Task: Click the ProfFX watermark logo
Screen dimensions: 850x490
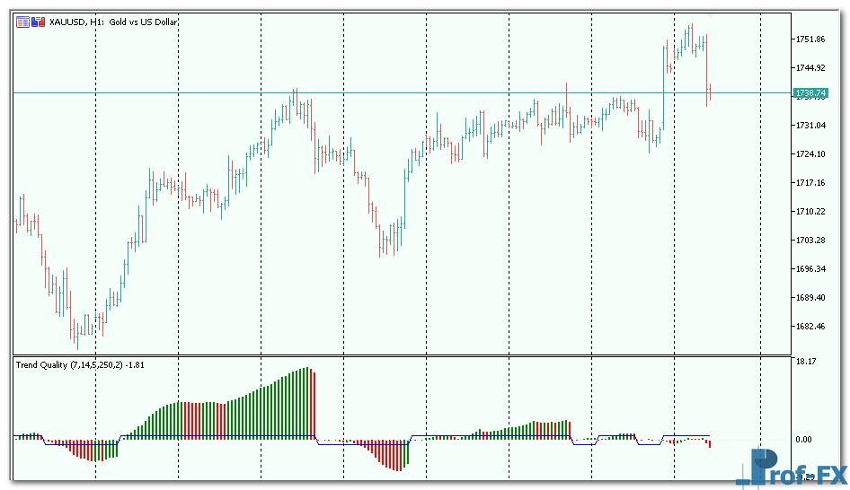Action: [x=790, y=466]
